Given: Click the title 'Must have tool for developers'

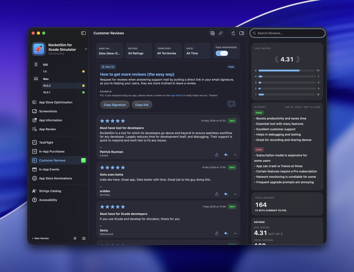Looking at the screenshot, I should coord(122,128).
